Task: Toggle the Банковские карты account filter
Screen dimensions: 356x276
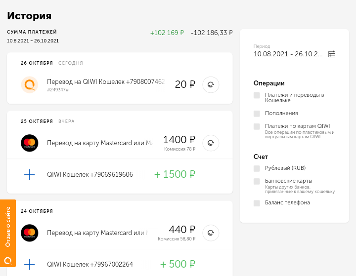Action: pos(257,181)
